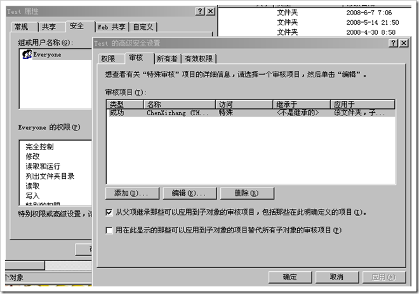Screen dimensions: 419x294
Task: Close the Test 属性 window
Action: (211, 11)
